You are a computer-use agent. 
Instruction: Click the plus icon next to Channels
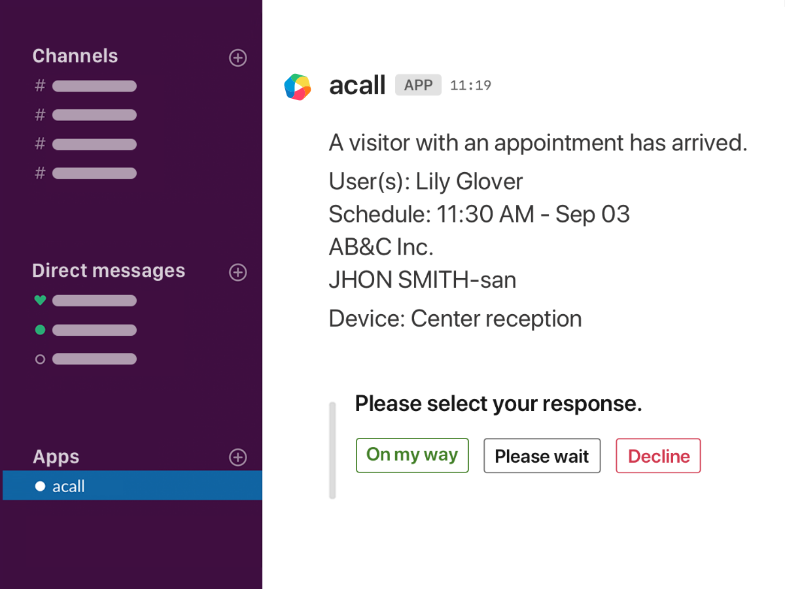tap(238, 58)
